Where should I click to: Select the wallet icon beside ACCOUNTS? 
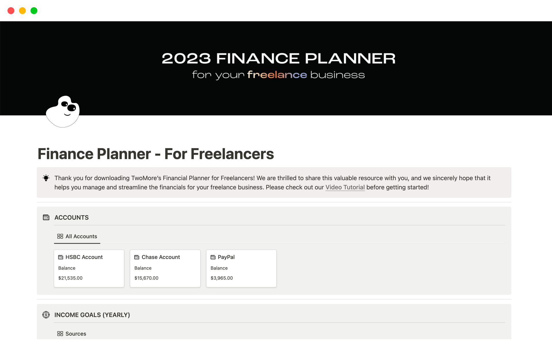46,218
